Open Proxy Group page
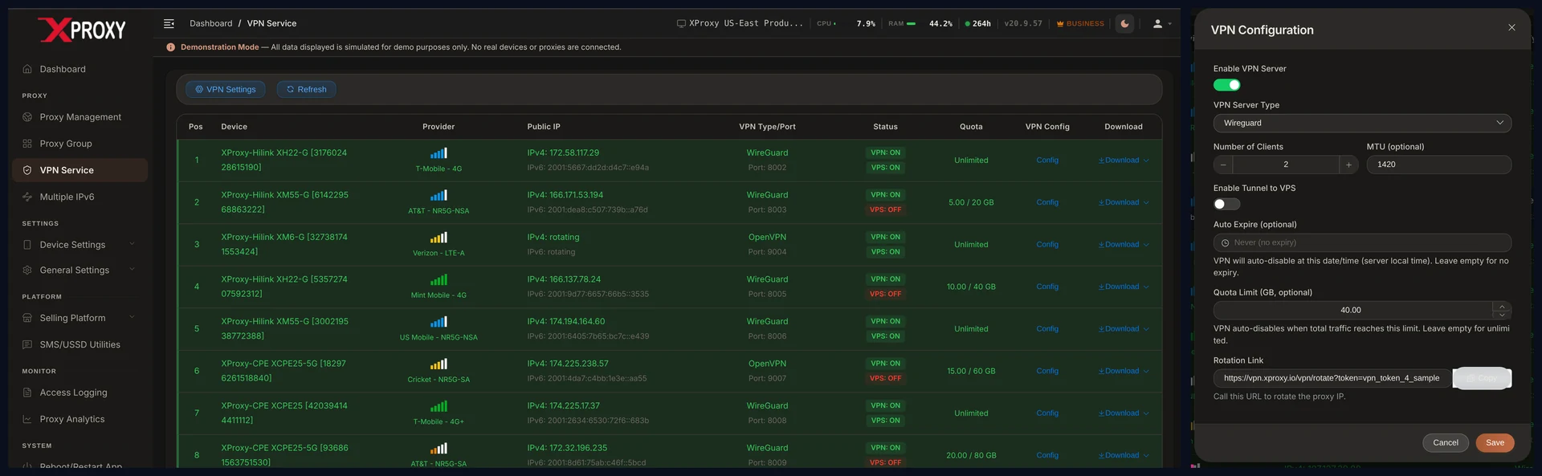Screen dimensions: 1542x476 pyautogui.click(x=80, y=144)
